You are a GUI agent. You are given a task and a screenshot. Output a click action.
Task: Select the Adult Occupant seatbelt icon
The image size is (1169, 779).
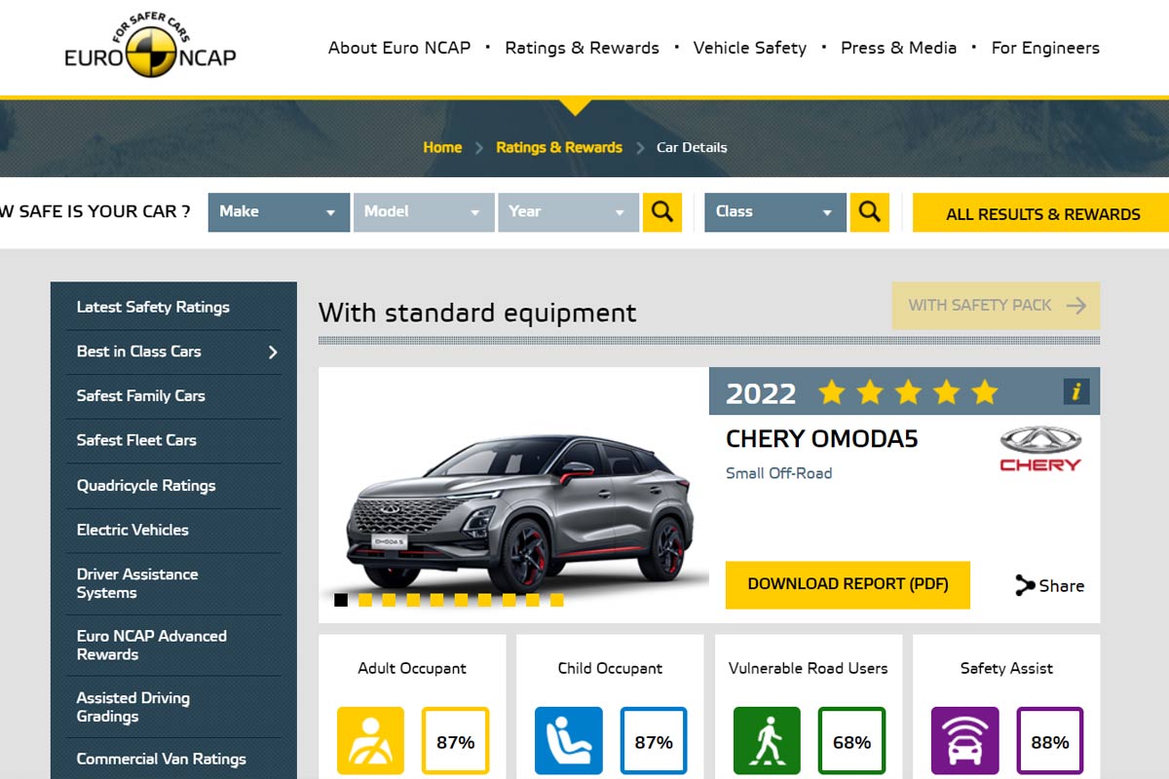point(370,741)
